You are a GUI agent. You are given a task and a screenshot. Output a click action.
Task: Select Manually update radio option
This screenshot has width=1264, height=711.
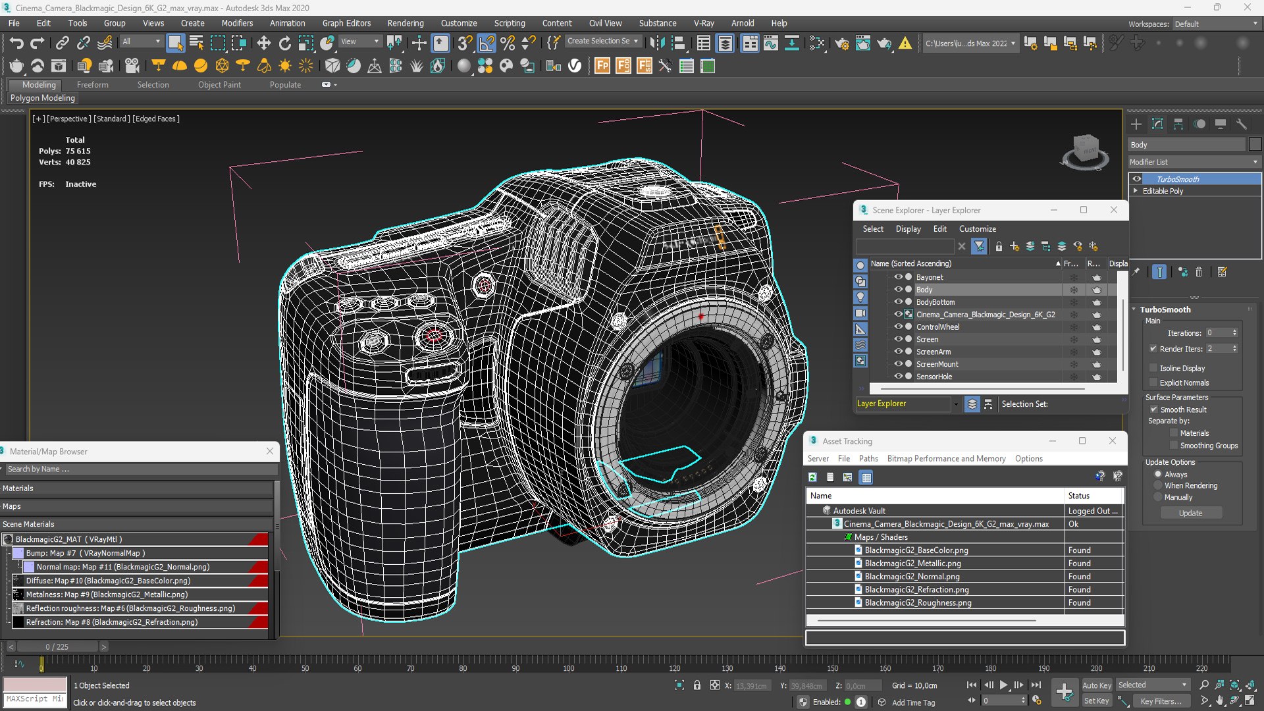point(1158,497)
